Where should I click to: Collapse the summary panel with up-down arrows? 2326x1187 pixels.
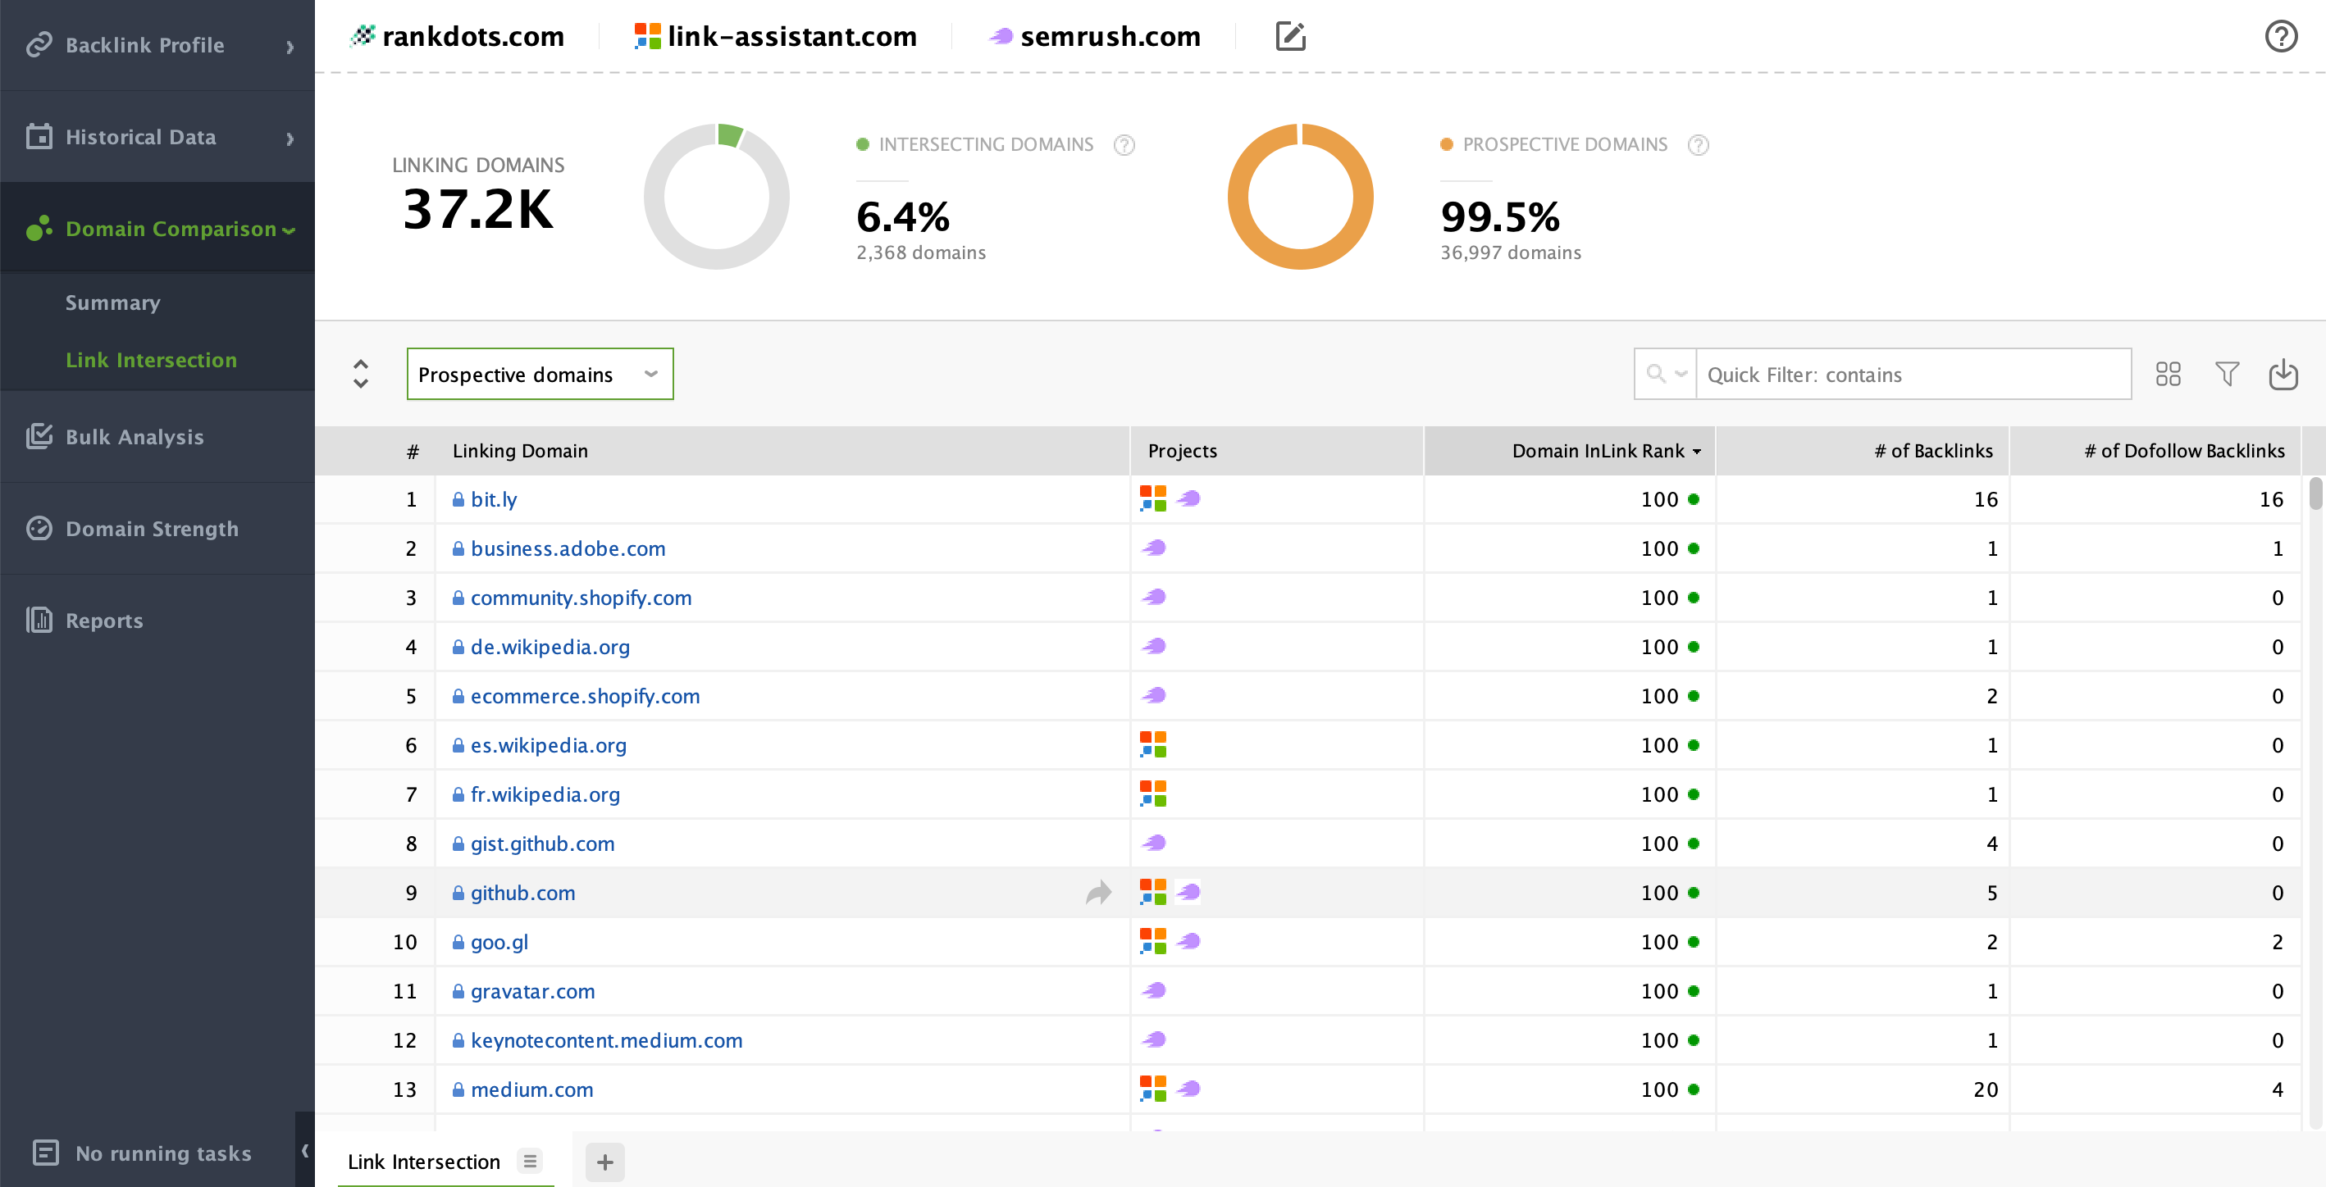[360, 374]
